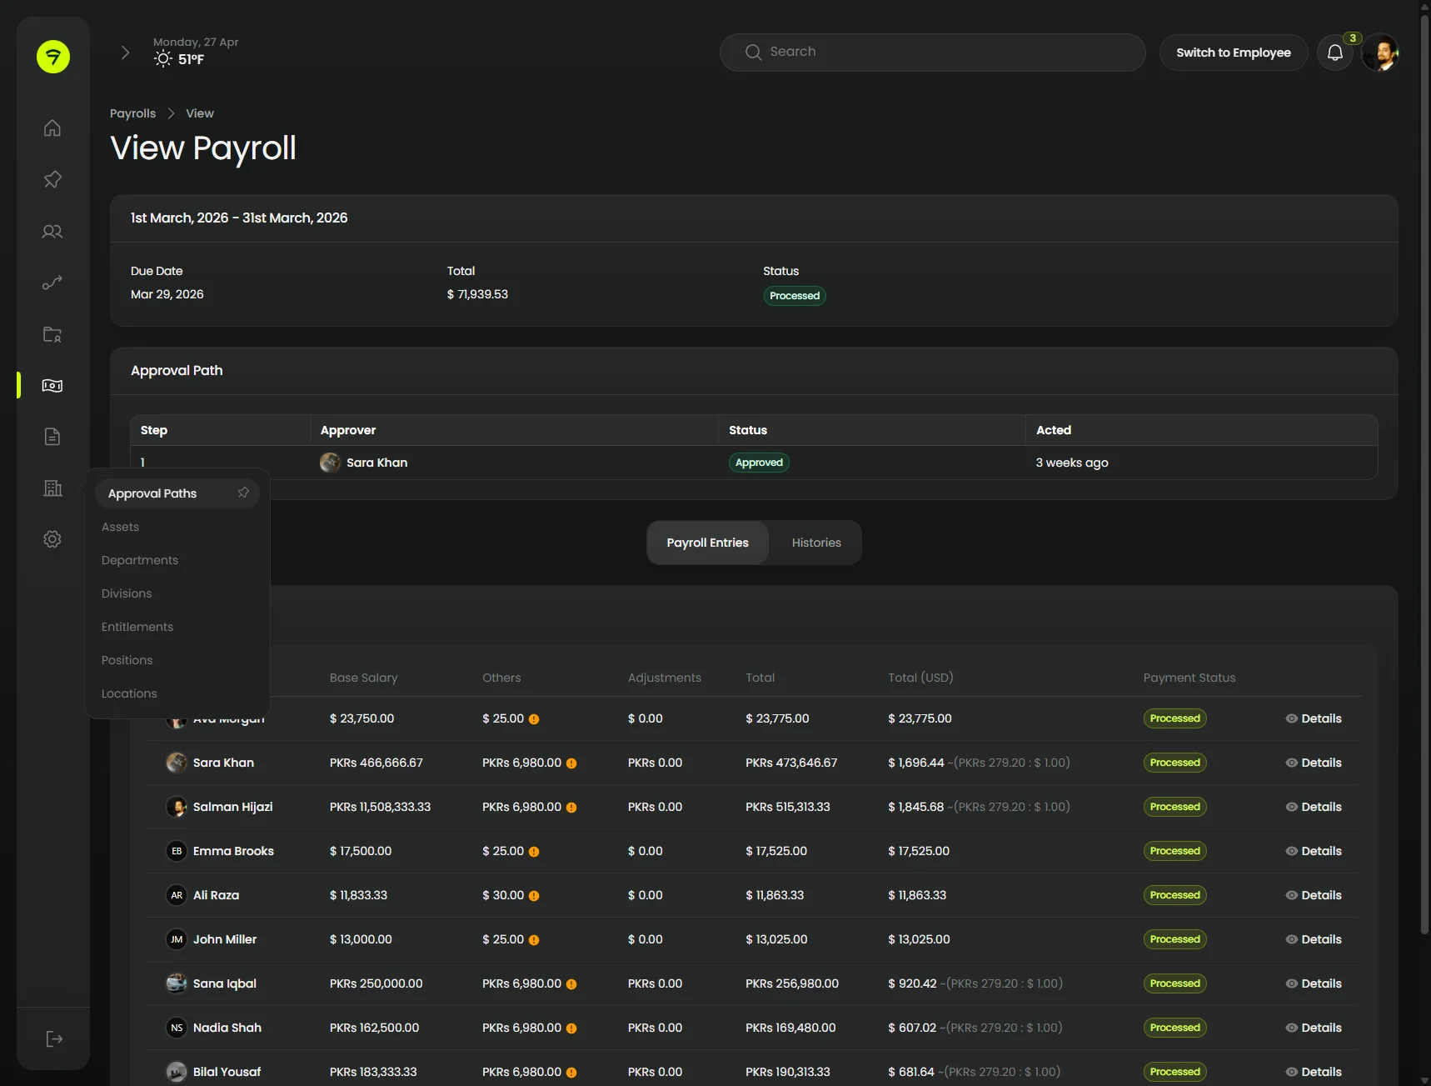Open the Home dashboard icon
This screenshot has height=1086, width=1431.
click(x=52, y=128)
